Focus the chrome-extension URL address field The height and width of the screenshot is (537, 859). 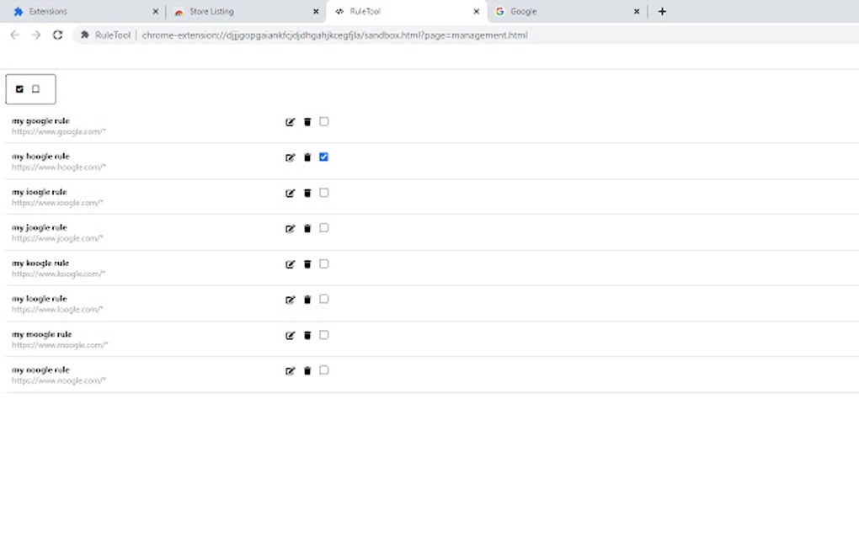point(334,35)
